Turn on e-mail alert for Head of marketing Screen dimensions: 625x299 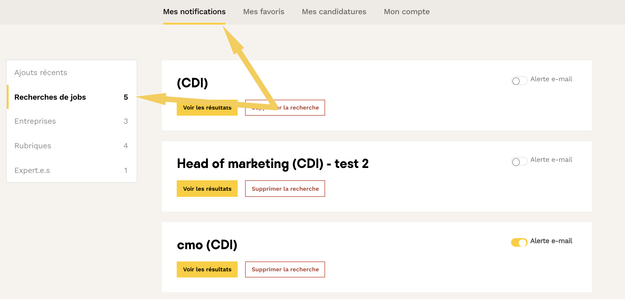519,161
